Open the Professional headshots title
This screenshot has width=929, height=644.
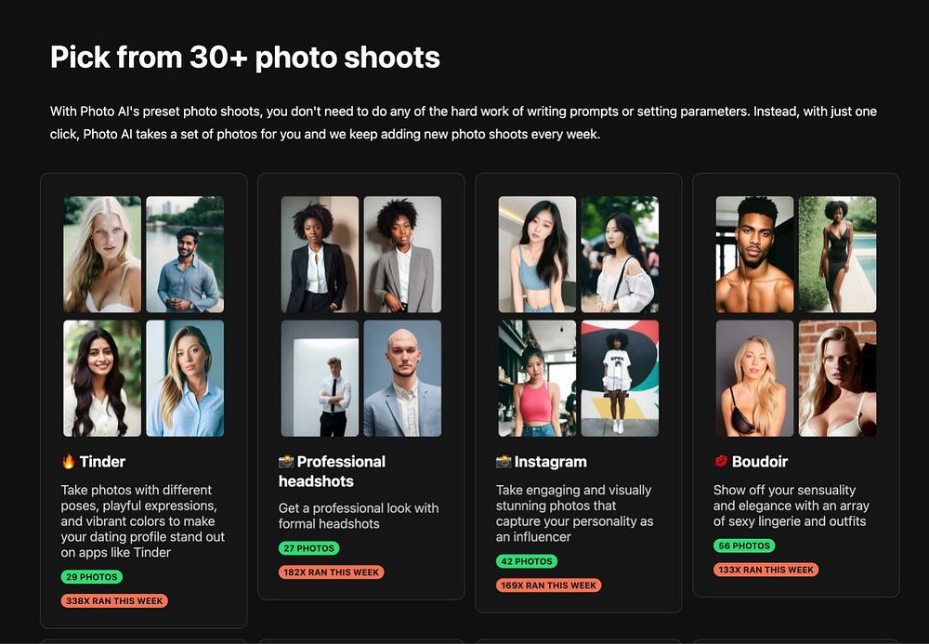332,471
